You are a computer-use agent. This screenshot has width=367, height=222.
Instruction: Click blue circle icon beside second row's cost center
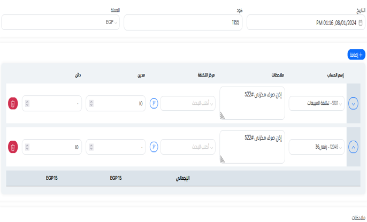point(154,147)
